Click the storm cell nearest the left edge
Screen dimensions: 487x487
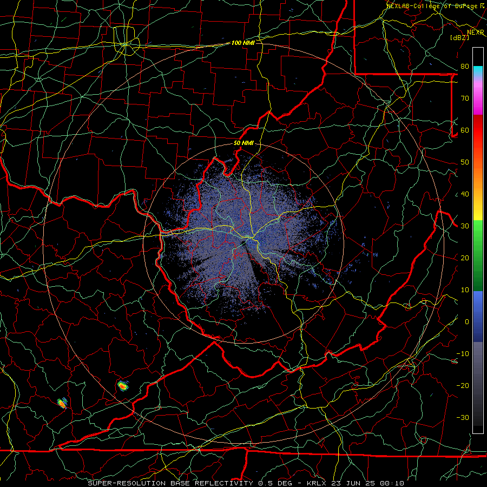(x=62, y=403)
